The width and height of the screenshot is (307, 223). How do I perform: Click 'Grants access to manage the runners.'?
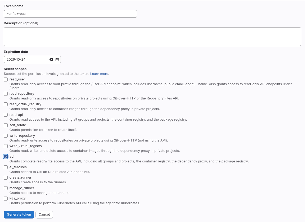[39, 193]
